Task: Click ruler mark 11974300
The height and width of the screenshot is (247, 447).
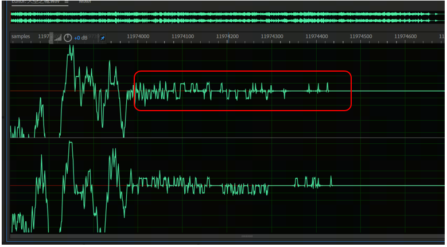Action: tap(272, 37)
